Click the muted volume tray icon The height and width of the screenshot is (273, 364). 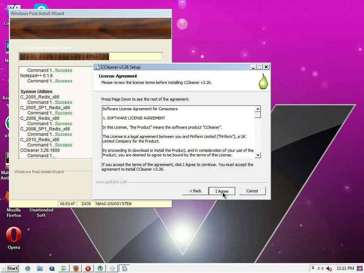[329, 269]
